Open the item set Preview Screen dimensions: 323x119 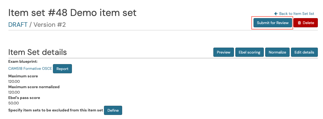click(x=223, y=52)
